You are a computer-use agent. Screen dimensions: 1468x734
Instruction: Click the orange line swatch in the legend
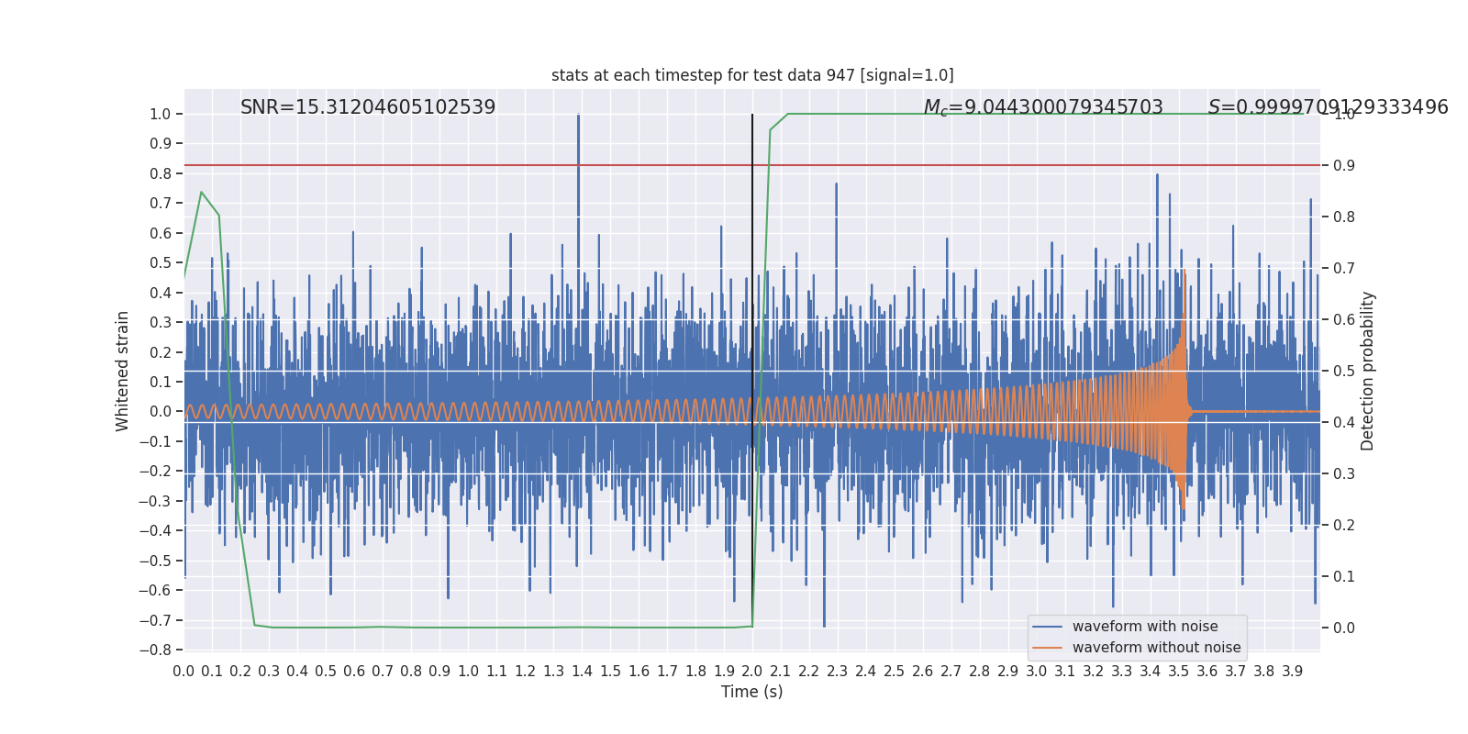point(1047,648)
